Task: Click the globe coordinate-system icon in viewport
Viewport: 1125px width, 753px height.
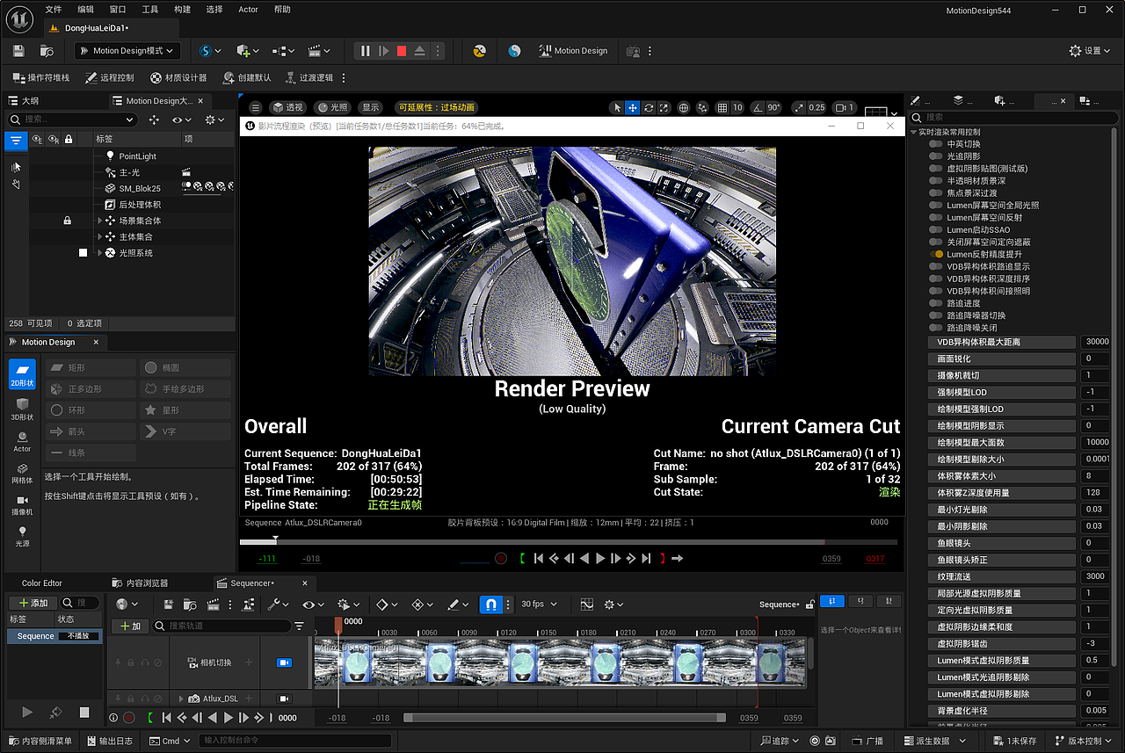Action: click(684, 108)
